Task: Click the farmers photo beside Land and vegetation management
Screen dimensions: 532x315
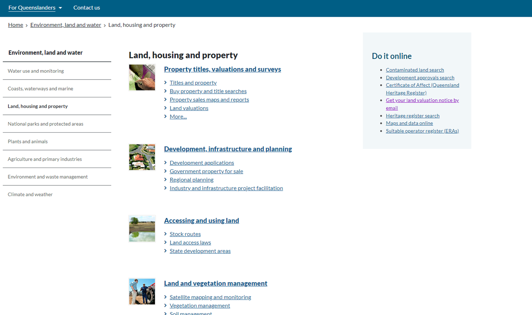Action: [x=142, y=291]
